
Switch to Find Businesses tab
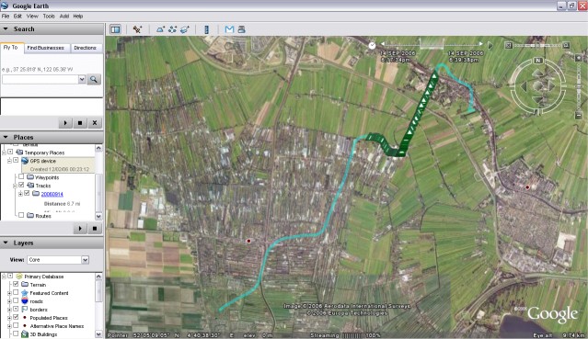46,48
